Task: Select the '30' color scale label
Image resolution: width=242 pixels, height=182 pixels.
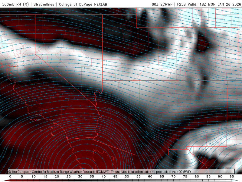Action: pos(80,177)
